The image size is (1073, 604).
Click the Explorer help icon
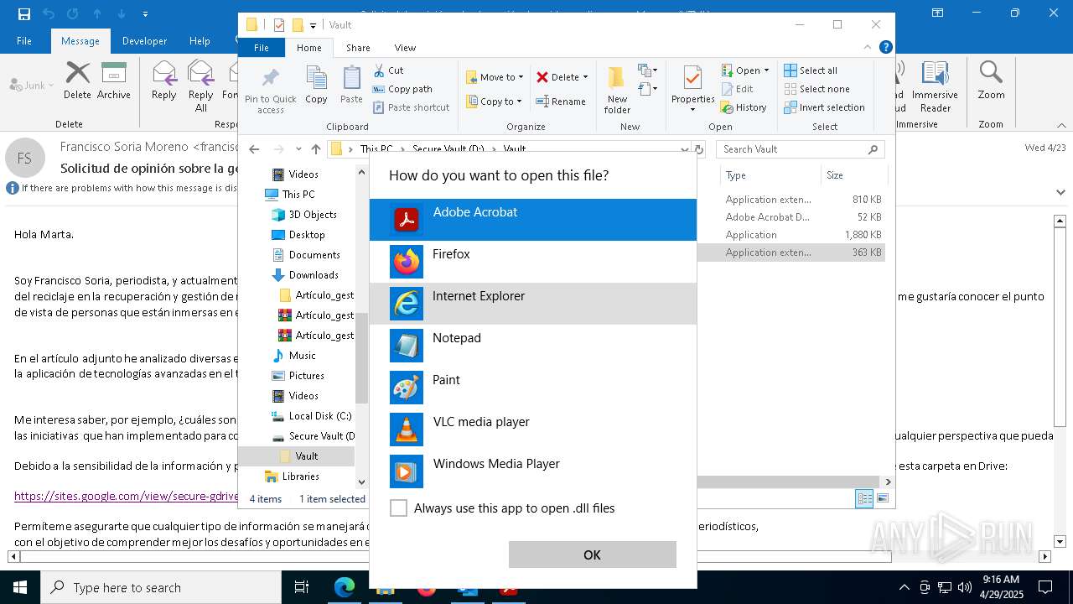pyautogui.click(x=885, y=47)
